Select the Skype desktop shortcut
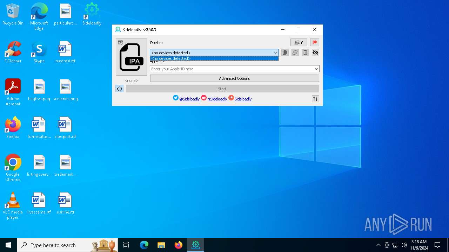The width and height of the screenshot is (449, 252). pyautogui.click(x=39, y=52)
